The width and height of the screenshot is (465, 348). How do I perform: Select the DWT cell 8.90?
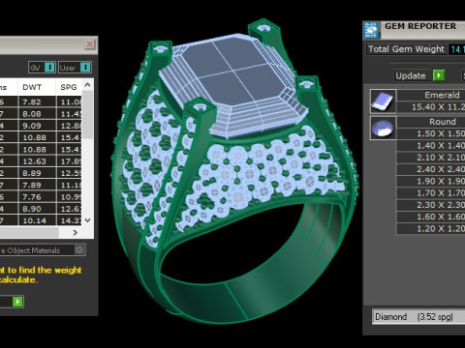37,209
